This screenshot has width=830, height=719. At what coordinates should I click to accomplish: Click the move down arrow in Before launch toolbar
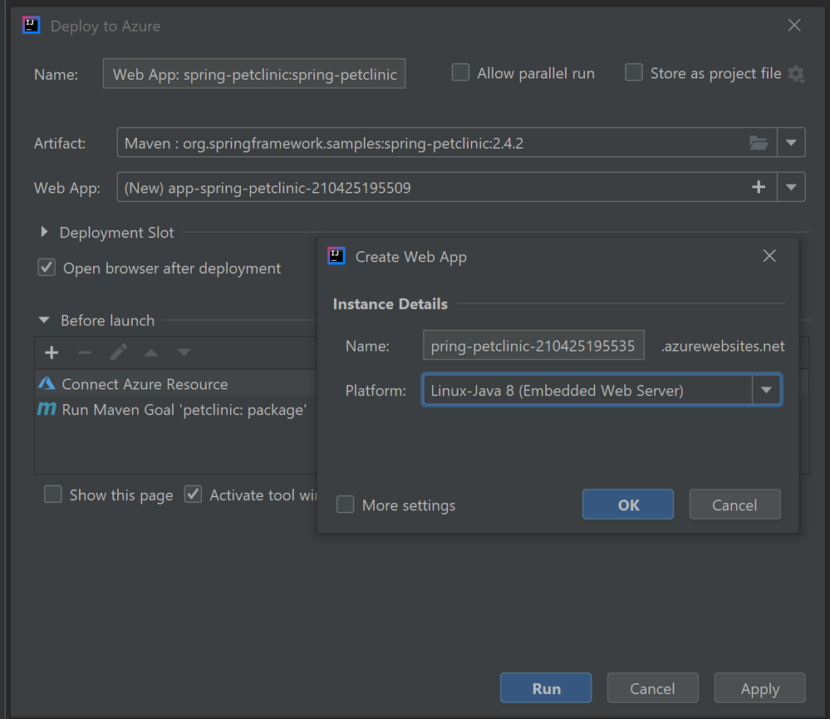click(184, 352)
